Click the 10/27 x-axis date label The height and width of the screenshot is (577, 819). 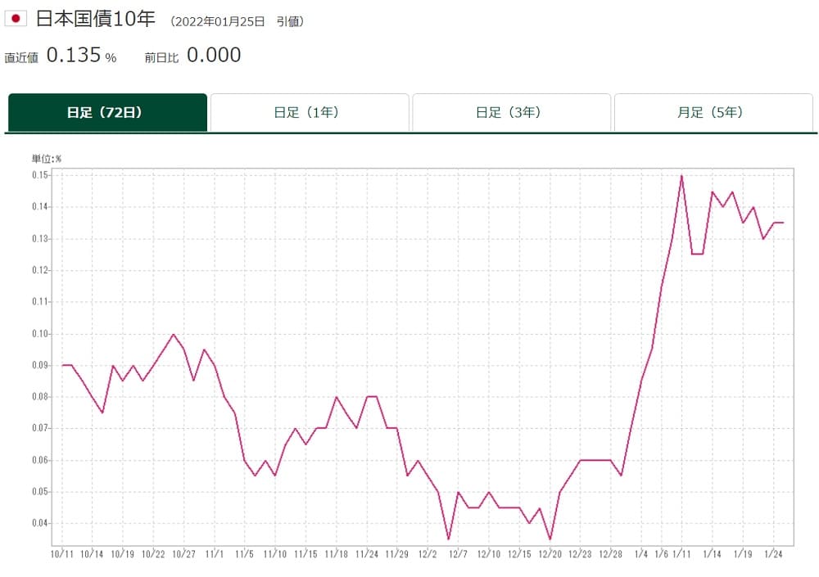[183, 554]
